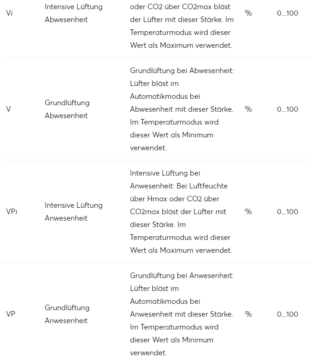Click the % unit in the VPi row
The image size is (311, 364).
248,212
